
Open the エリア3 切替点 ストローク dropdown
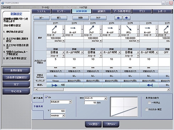101,56
